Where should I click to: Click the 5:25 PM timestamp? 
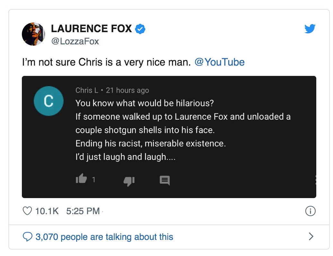click(83, 211)
